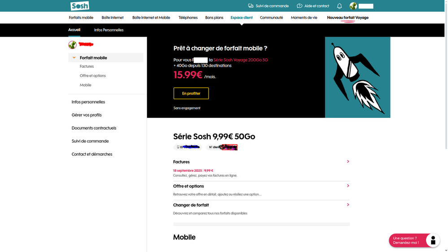
Task: Open the Boîte Internet menu
Action: click(x=113, y=18)
